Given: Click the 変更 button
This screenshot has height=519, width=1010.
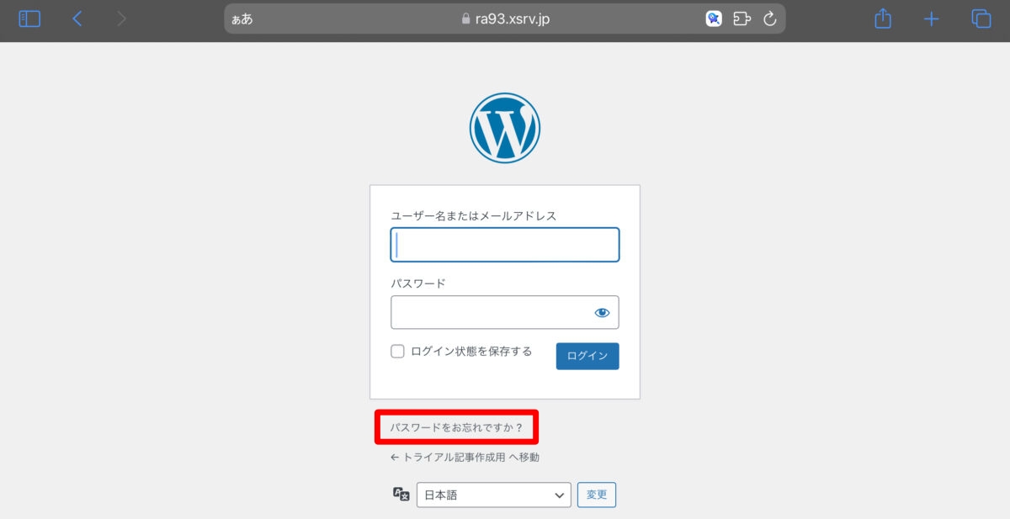Looking at the screenshot, I should [x=597, y=495].
